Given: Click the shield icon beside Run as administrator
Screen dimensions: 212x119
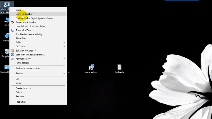Looking at the screenshot, I should [x=13, y=22].
